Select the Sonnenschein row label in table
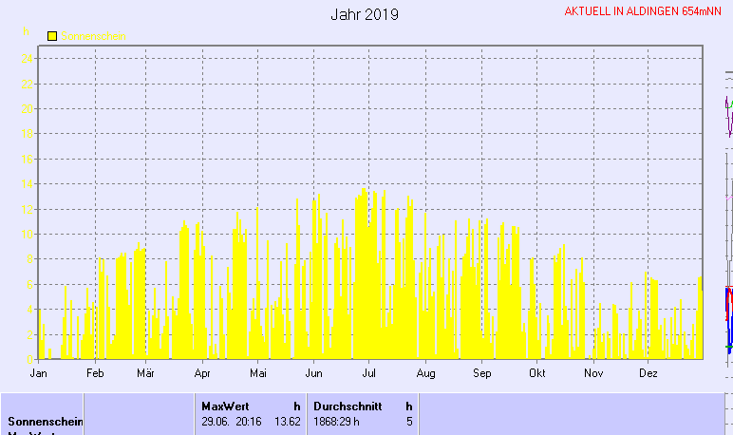733x435 pixels. 46,421
